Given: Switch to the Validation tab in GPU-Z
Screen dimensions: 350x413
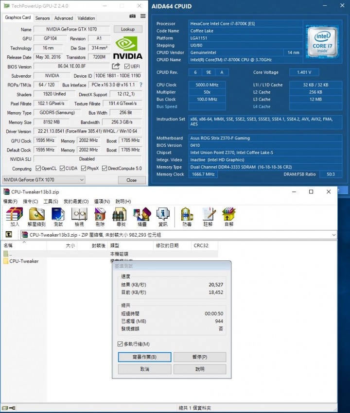Looking at the screenshot, I should point(86,18).
